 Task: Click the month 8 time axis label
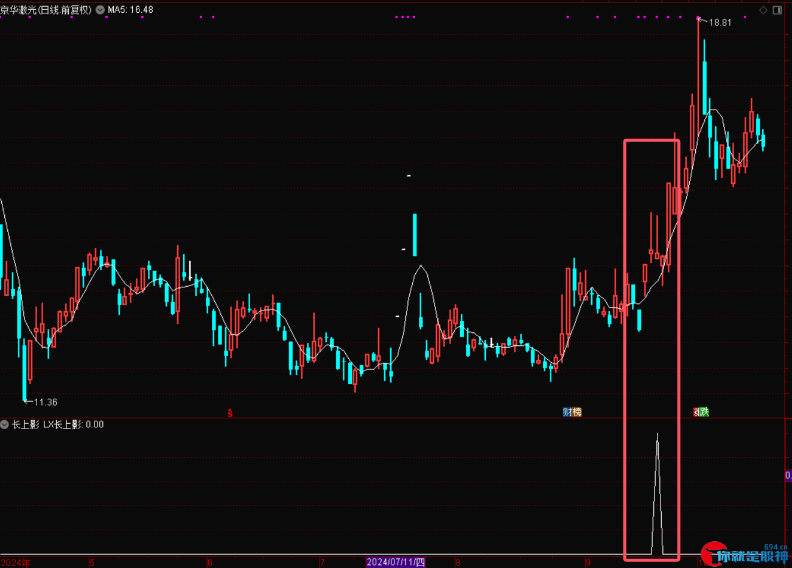click(458, 563)
